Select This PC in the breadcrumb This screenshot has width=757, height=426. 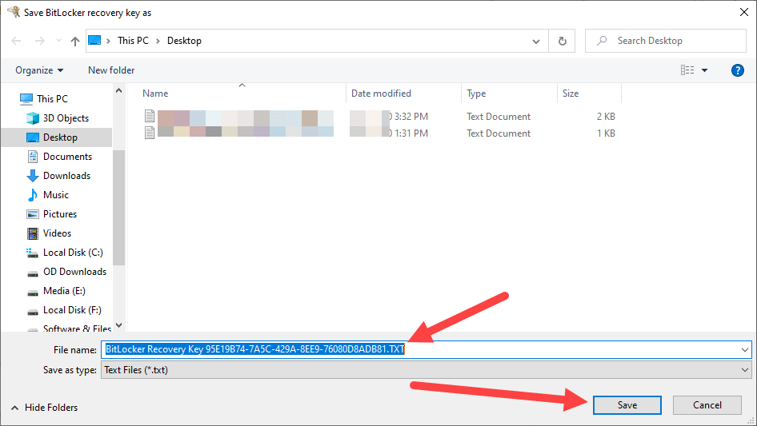tap(133, 41)
